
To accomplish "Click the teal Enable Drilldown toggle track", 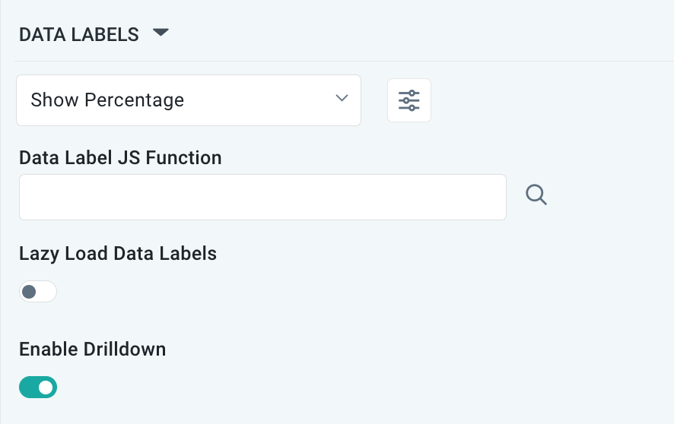I will point(30,388).
